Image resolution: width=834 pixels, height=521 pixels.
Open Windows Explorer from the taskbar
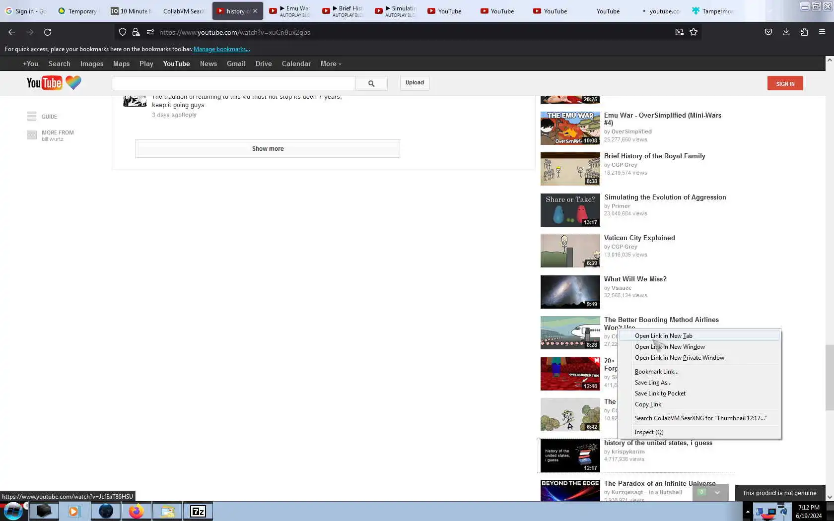(167, 511)
